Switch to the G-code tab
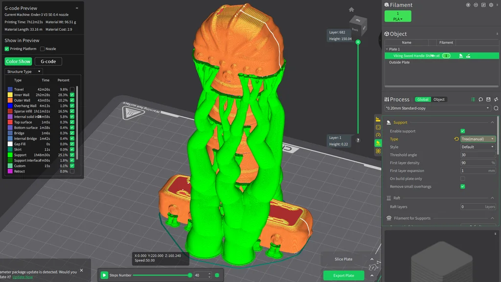This screenshot has height=282, width=501. point(48,62)
